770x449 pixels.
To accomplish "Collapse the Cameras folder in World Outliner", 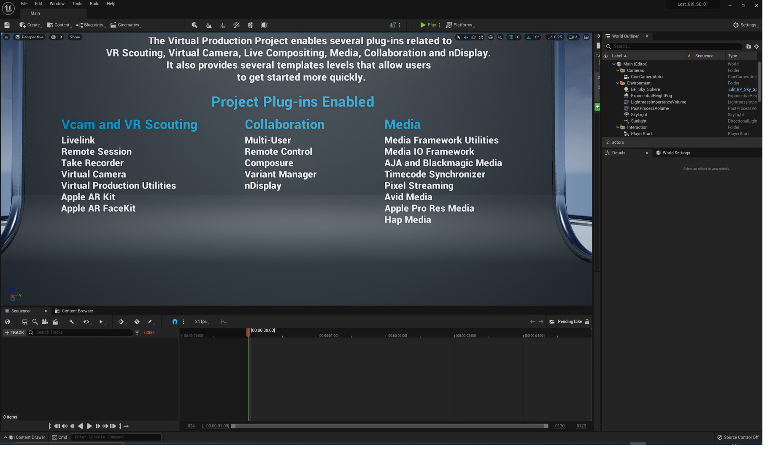I will click(x=618, y=71).
